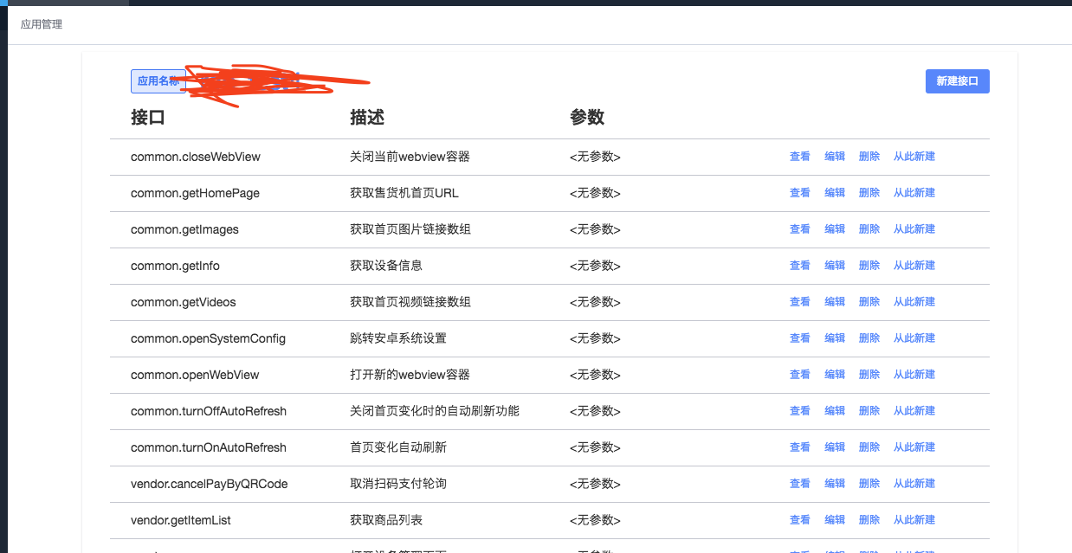View the common.closeWebView interface
The image size is (1072, 553).
(800, 157)
